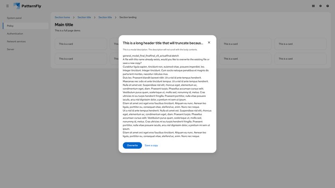Viewport: 335px width, 188px height.
Task: Follow the first Section title breadcrumb
Action: [x=84, y=17]
